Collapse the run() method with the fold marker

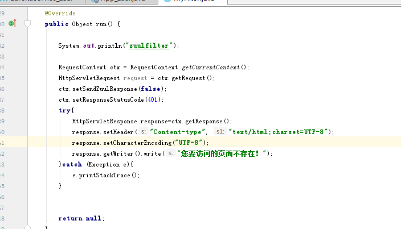(27, 24)
